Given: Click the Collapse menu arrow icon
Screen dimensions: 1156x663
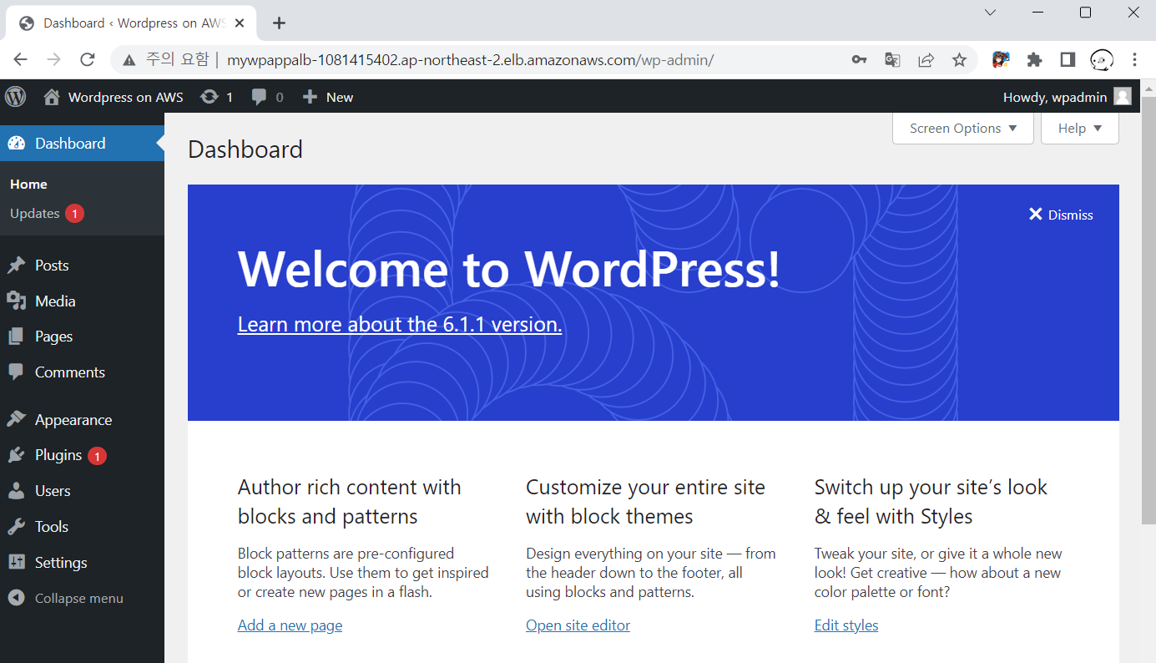Looking at the screenshot, I should tap(17, 598).
